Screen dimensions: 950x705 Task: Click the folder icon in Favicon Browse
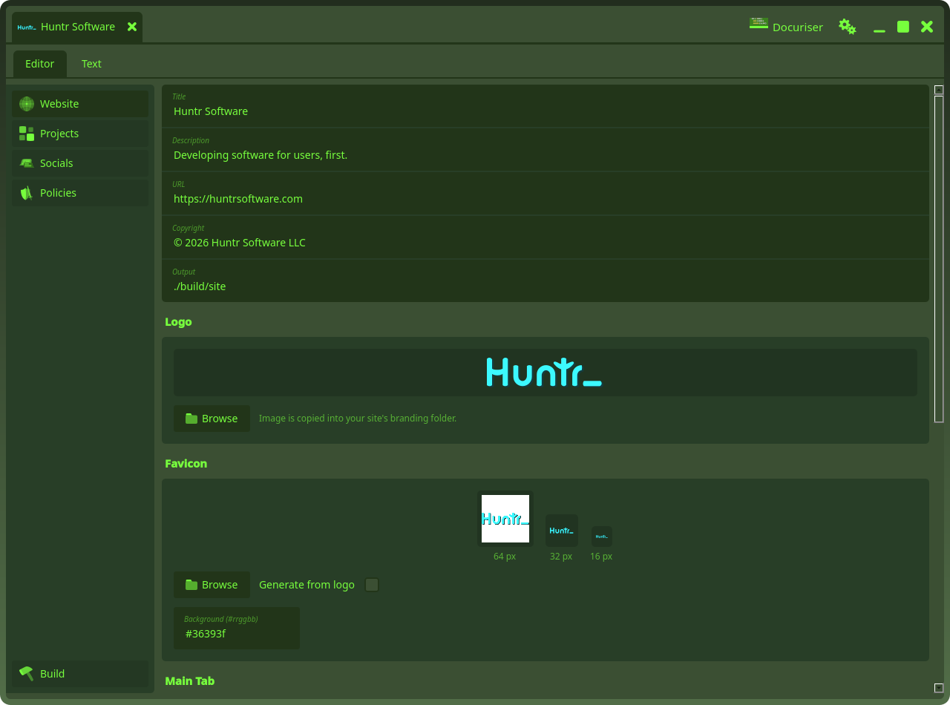(191, 585)
